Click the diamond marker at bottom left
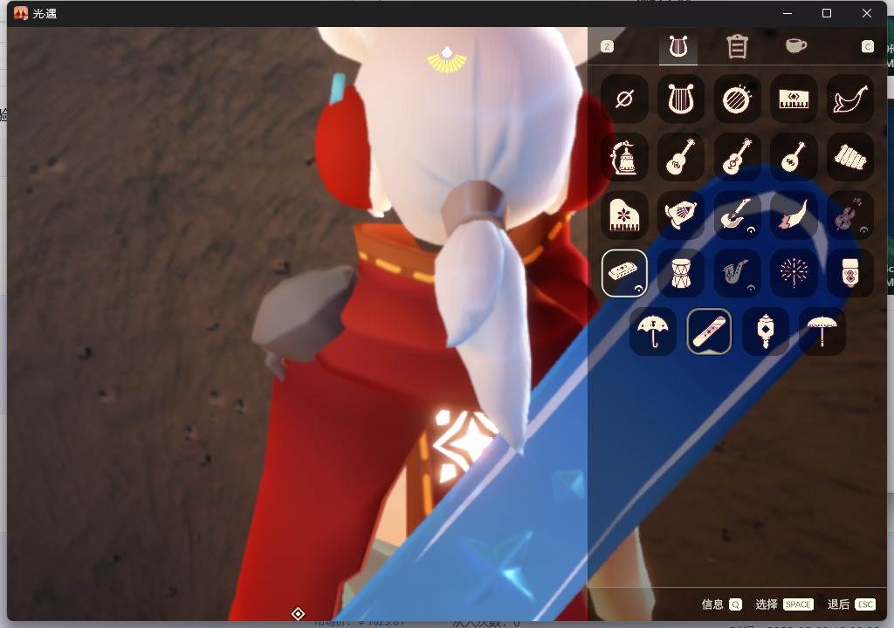The width and height of the screenshot is (894, 628). (x=298, y=614)
